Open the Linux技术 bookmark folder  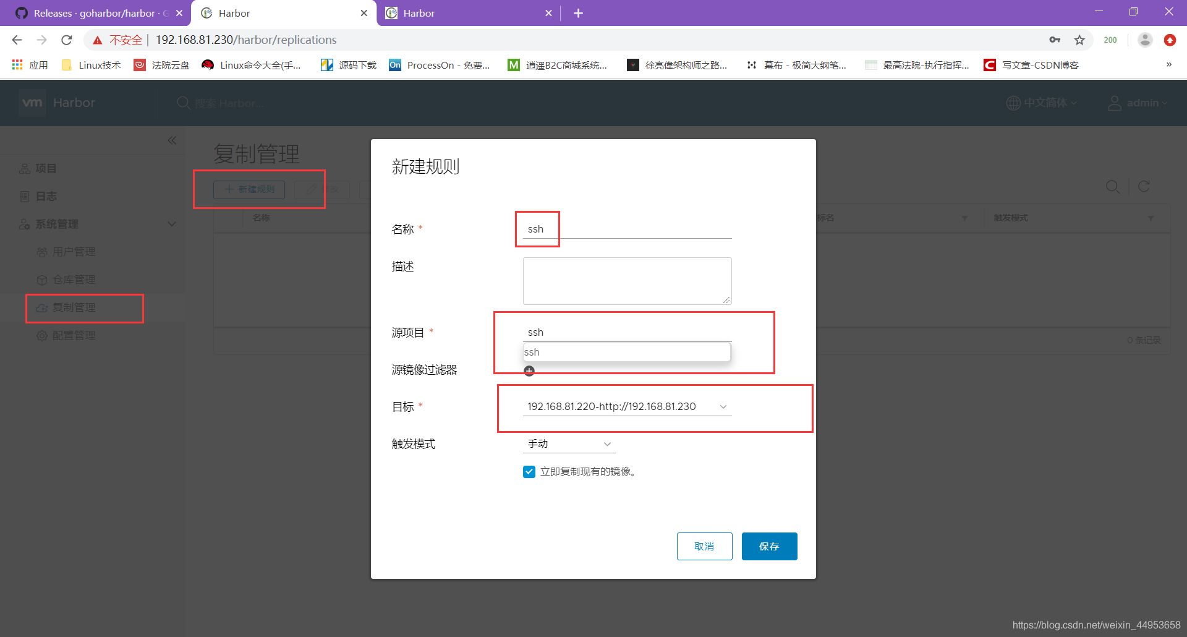click(x=91, y=65)
